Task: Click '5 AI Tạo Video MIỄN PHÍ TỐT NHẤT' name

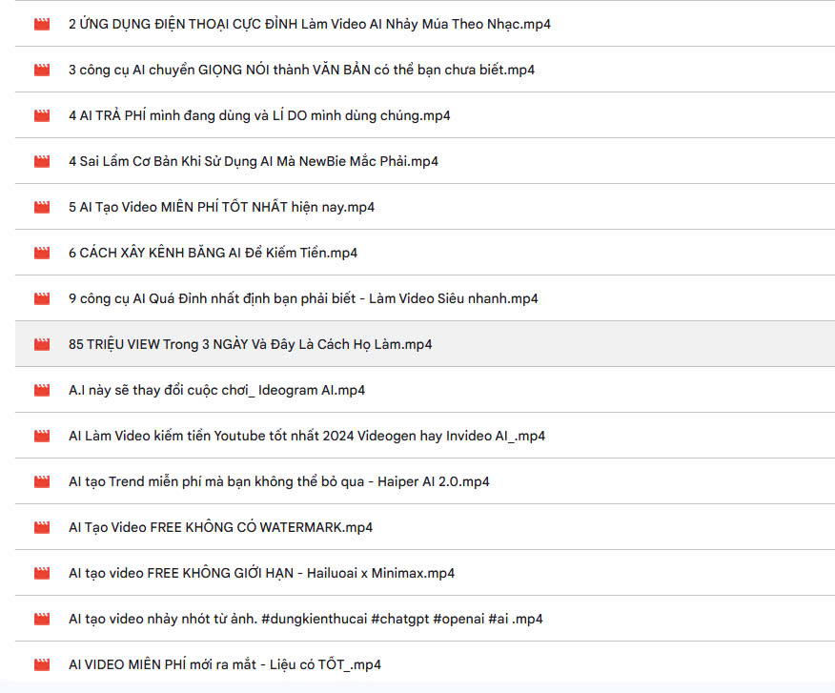Action: tap(221, 207)
